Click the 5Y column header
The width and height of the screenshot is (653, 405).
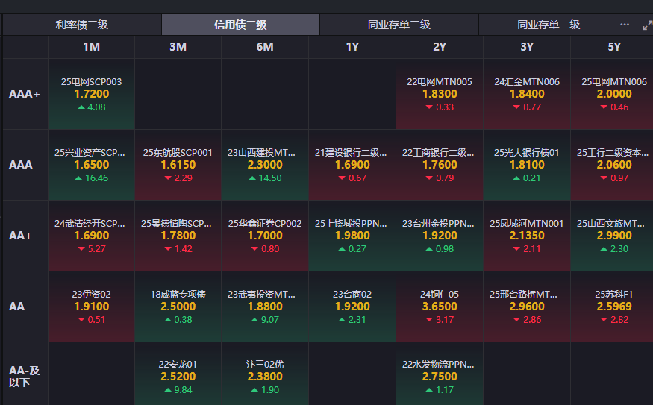point(612,47)
